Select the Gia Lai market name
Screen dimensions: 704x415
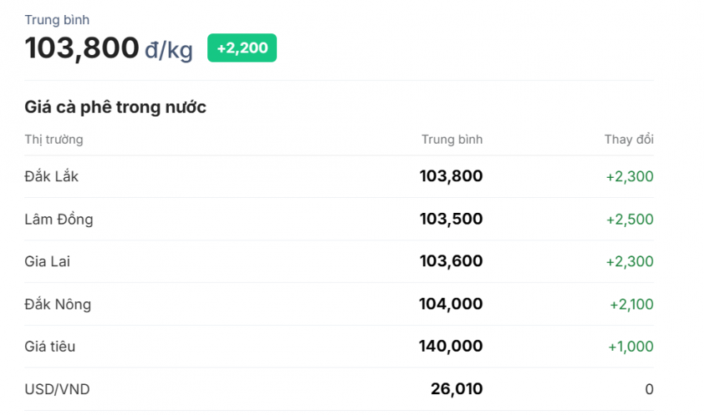pos(48,261)
